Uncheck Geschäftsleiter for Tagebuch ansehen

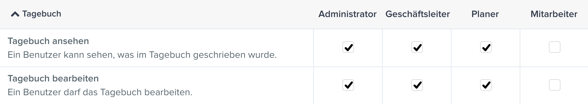point(417,47)
